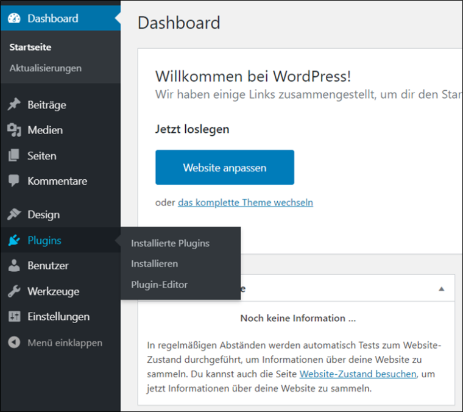The width and height of the screenshot is (463, 412).
Task: Follow the Website-Zustand besuchen link
Action: (358, 374)
